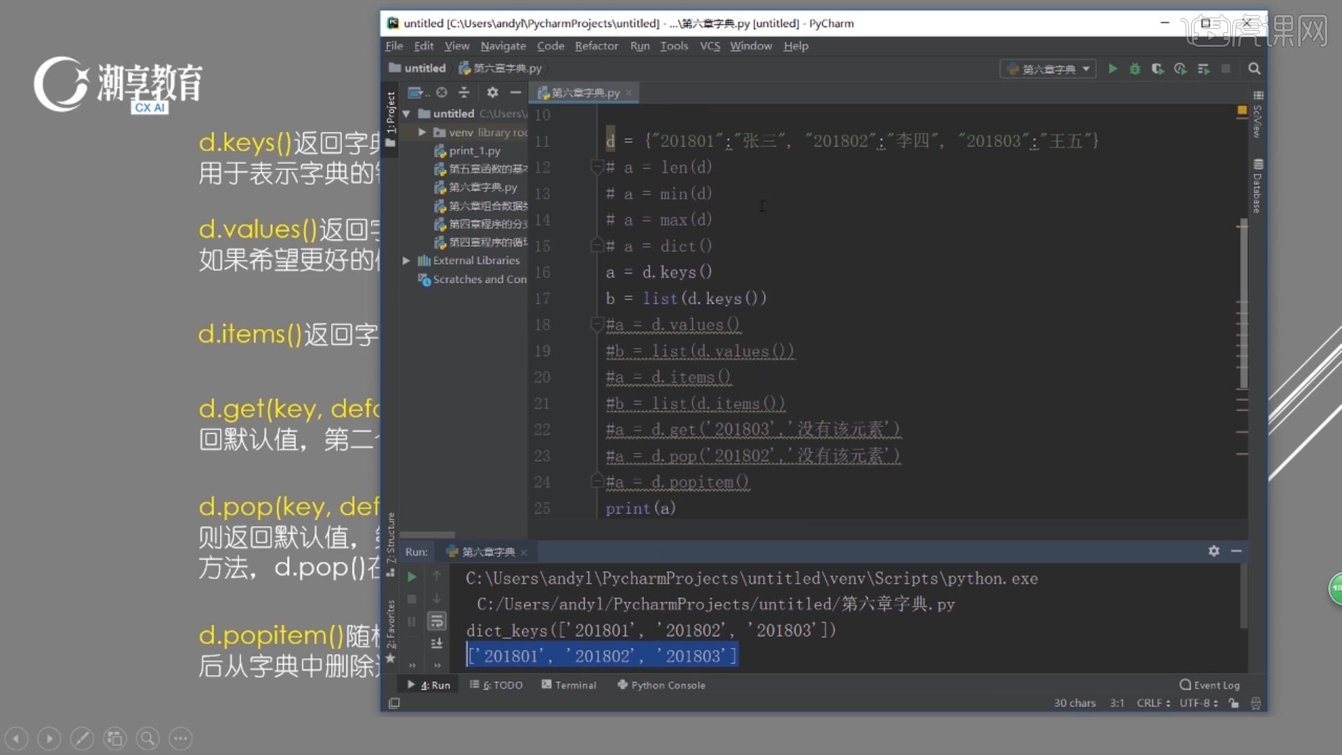Click the up-arrow stack trace icon in Run panel
Image resolution: width=1342 pixels, height=755 pixels.
(x=437, y=575)
